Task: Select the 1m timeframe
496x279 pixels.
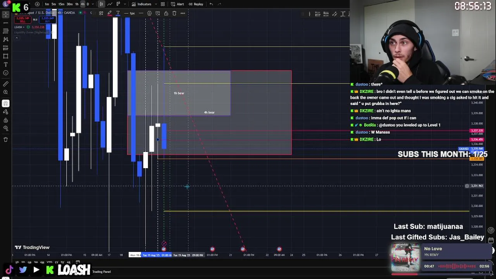Action: (47, 4)
